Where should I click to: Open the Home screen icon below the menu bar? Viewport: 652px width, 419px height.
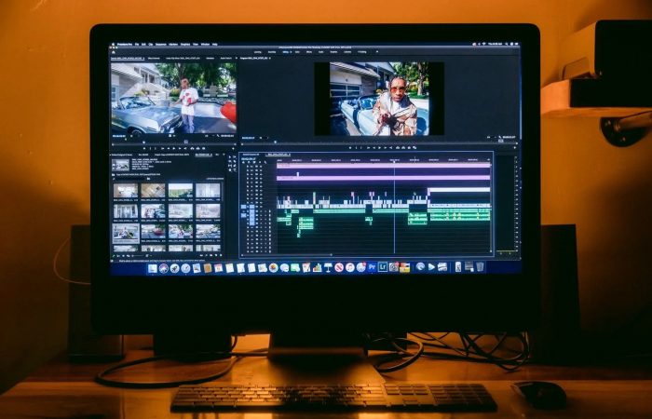(113, 52)
